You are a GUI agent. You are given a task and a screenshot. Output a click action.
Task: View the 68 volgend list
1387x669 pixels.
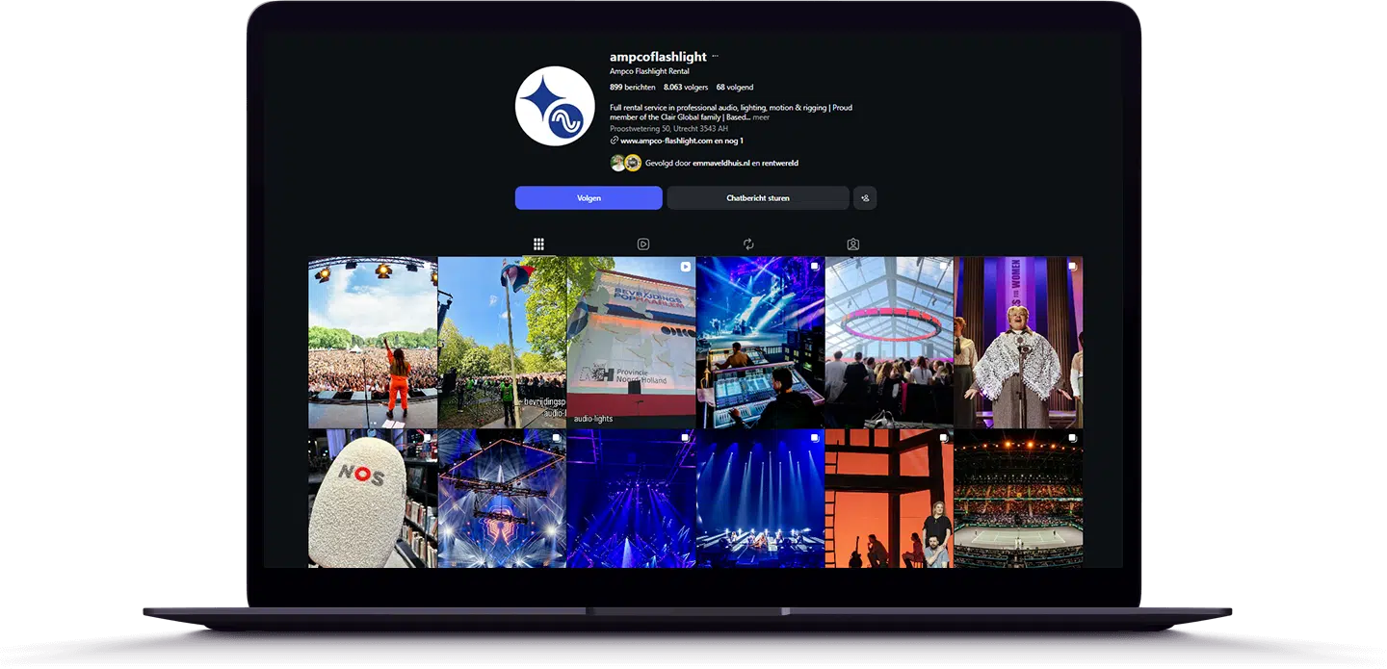(x=735, y=88)
